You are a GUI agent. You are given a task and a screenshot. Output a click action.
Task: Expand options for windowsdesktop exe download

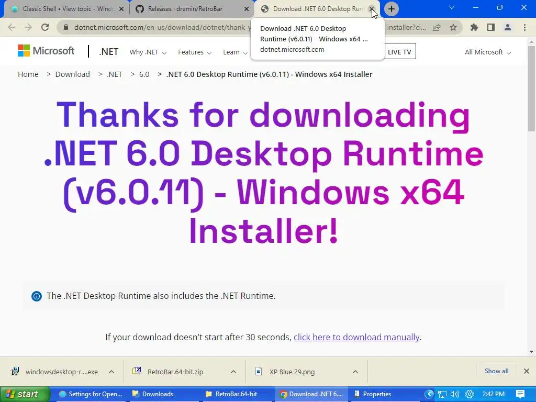(x=111, y=372)
